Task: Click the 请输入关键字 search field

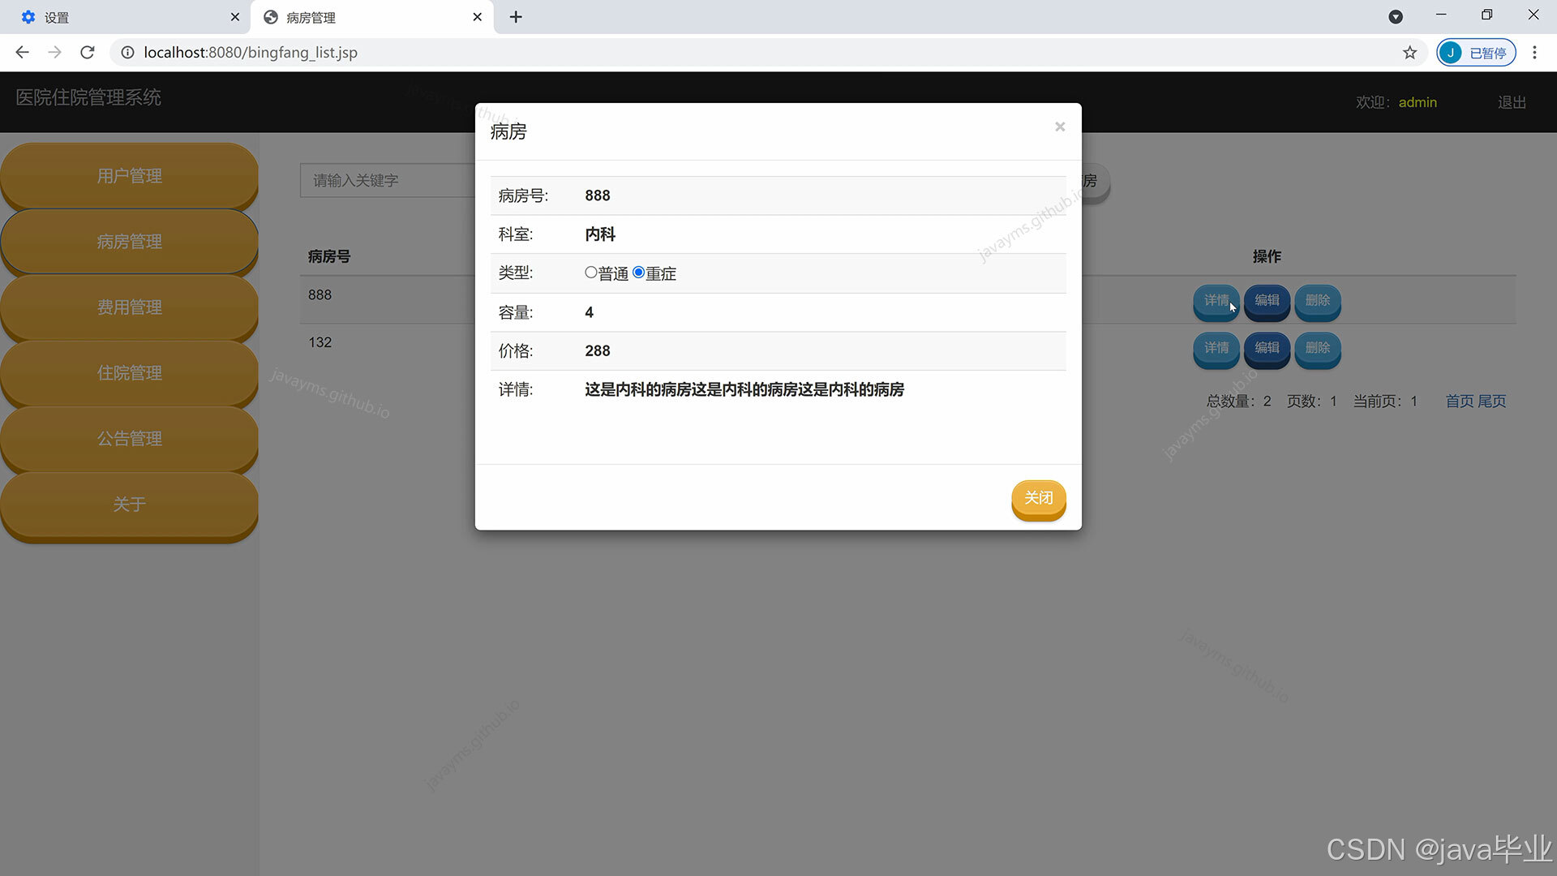Action: tap(388, 180)
